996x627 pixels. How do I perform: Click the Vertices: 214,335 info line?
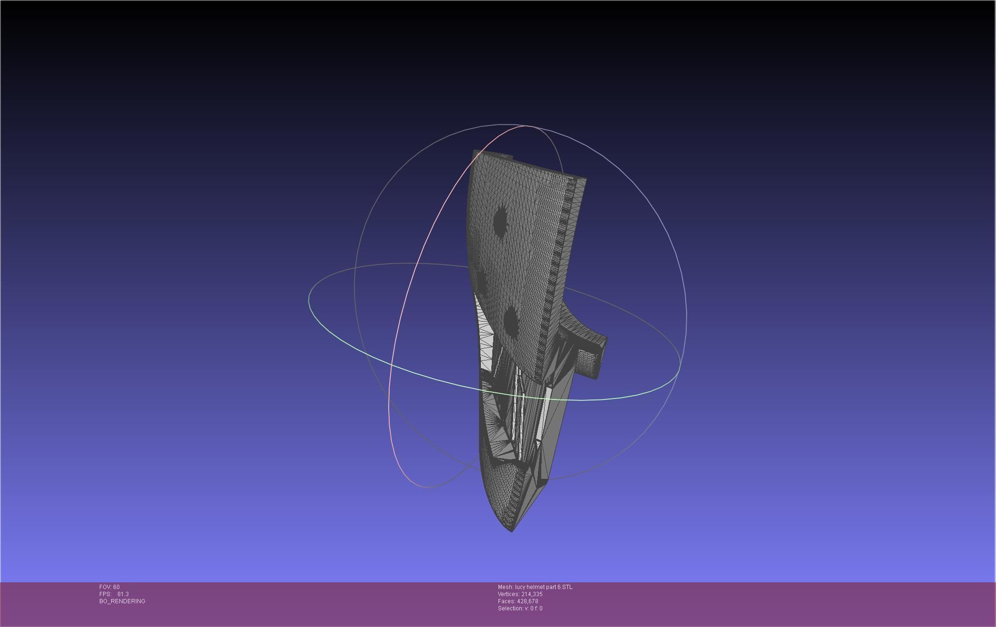(520, 594)
